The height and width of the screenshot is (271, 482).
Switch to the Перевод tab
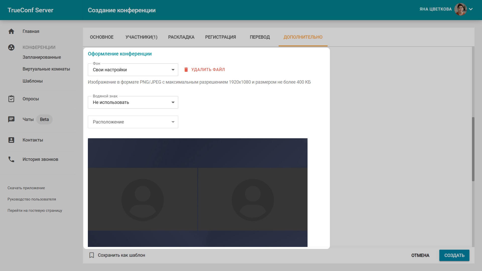click(x=260, y=37)
